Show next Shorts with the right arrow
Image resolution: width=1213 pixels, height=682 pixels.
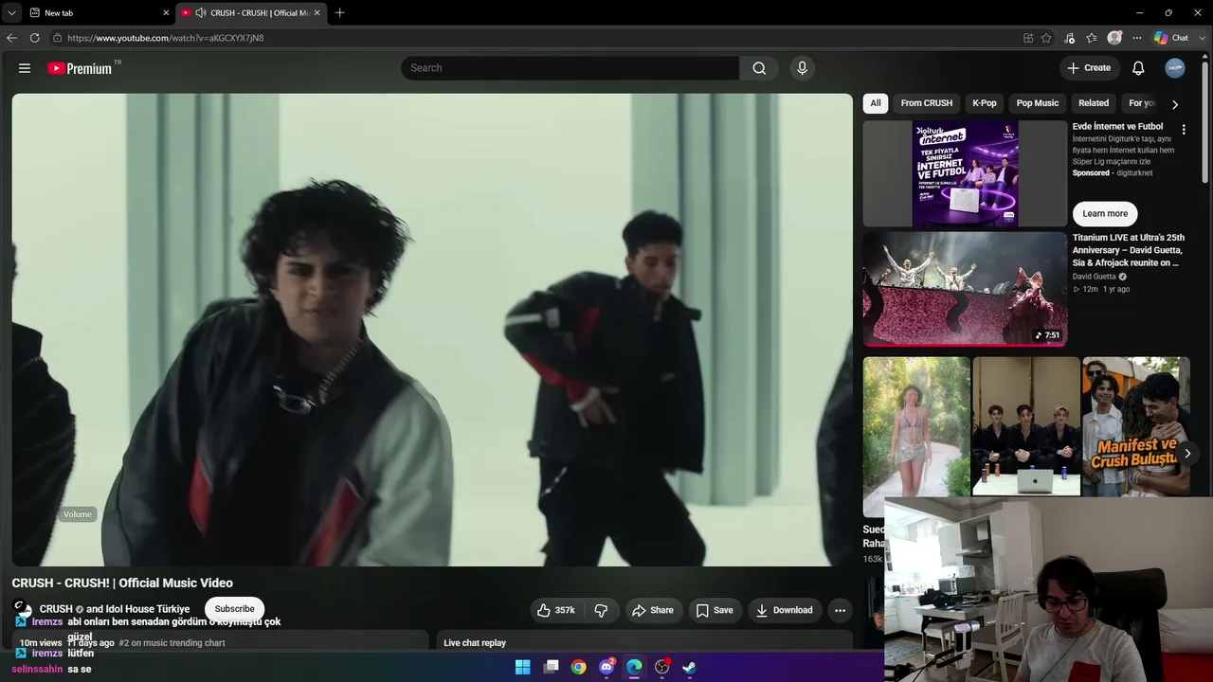tap(1187, 454)
